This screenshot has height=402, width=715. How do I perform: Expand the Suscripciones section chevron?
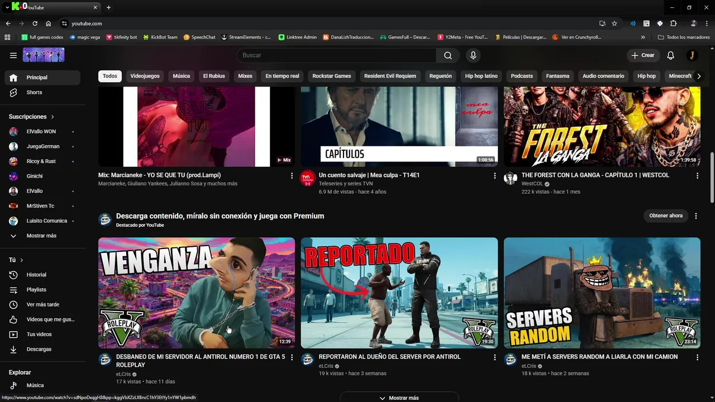[53, 117]
